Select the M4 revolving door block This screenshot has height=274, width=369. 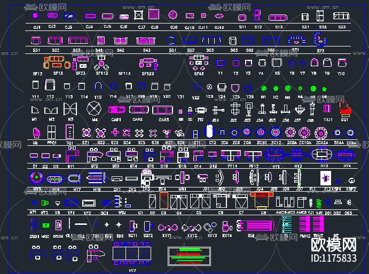[x=94, y=108]
